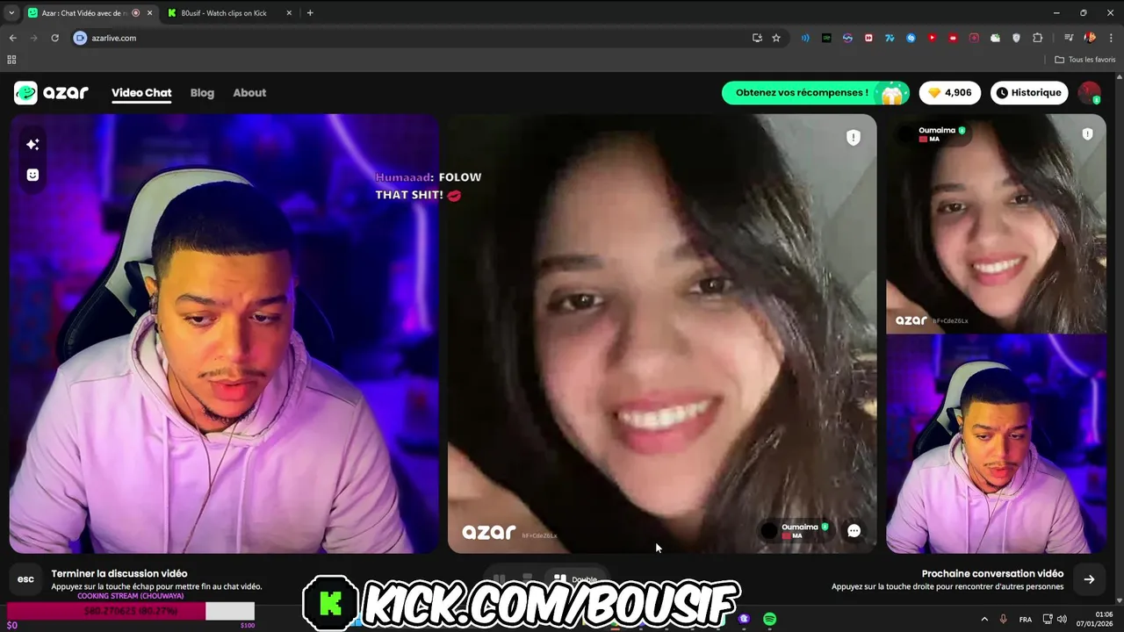Screen dimensions: 1124x632
Task: Click the next conversation arrow button
Action: click(1089, 579)
